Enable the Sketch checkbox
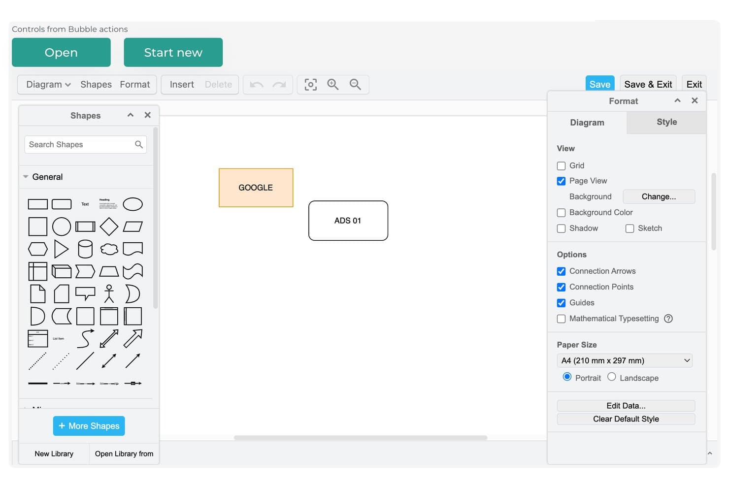729x486 pixels. pyautogui.click(x=630, y=228)
